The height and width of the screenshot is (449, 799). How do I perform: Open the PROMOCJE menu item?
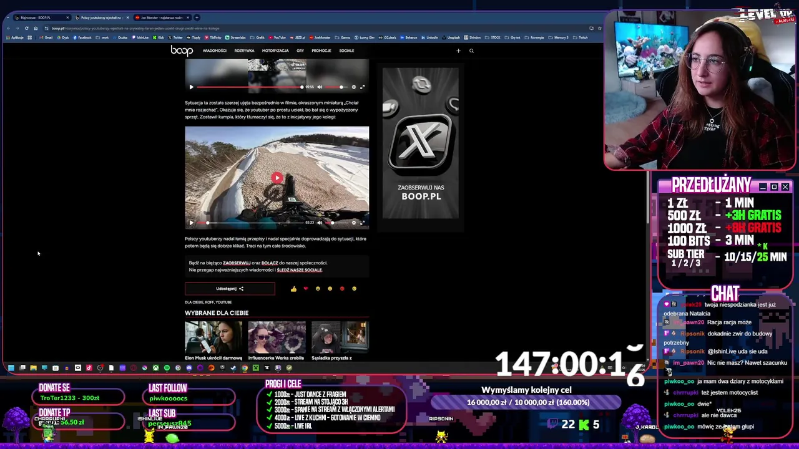click(321, 51)
